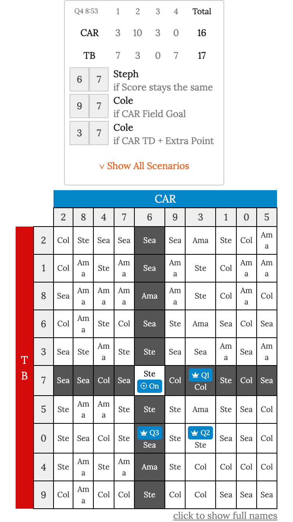This screenshot has height=522, width=293.
Task: Click the Total score column header
Action: (202, 11)
